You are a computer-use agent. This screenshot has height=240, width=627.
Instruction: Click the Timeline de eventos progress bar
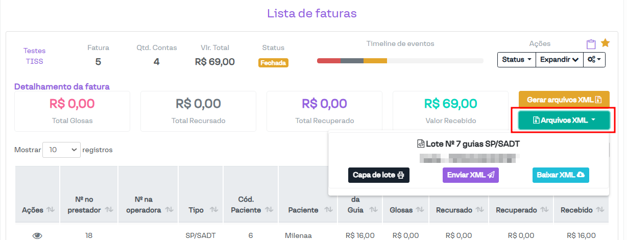400,61
